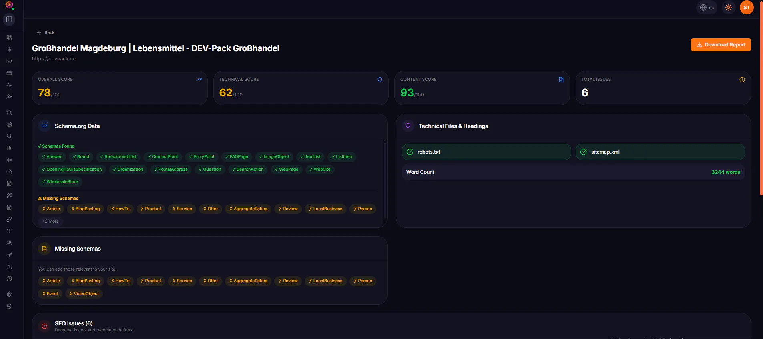
Task: Toggle the light theme sun button
Action: click(x=729, y=8)
